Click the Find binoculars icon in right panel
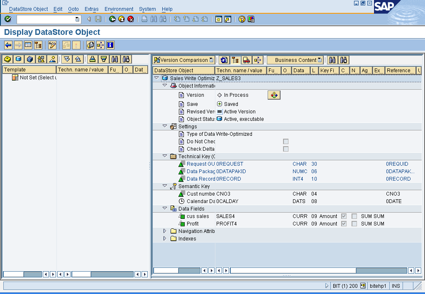This screenshot has height=294, width=425. pos(332,60)
